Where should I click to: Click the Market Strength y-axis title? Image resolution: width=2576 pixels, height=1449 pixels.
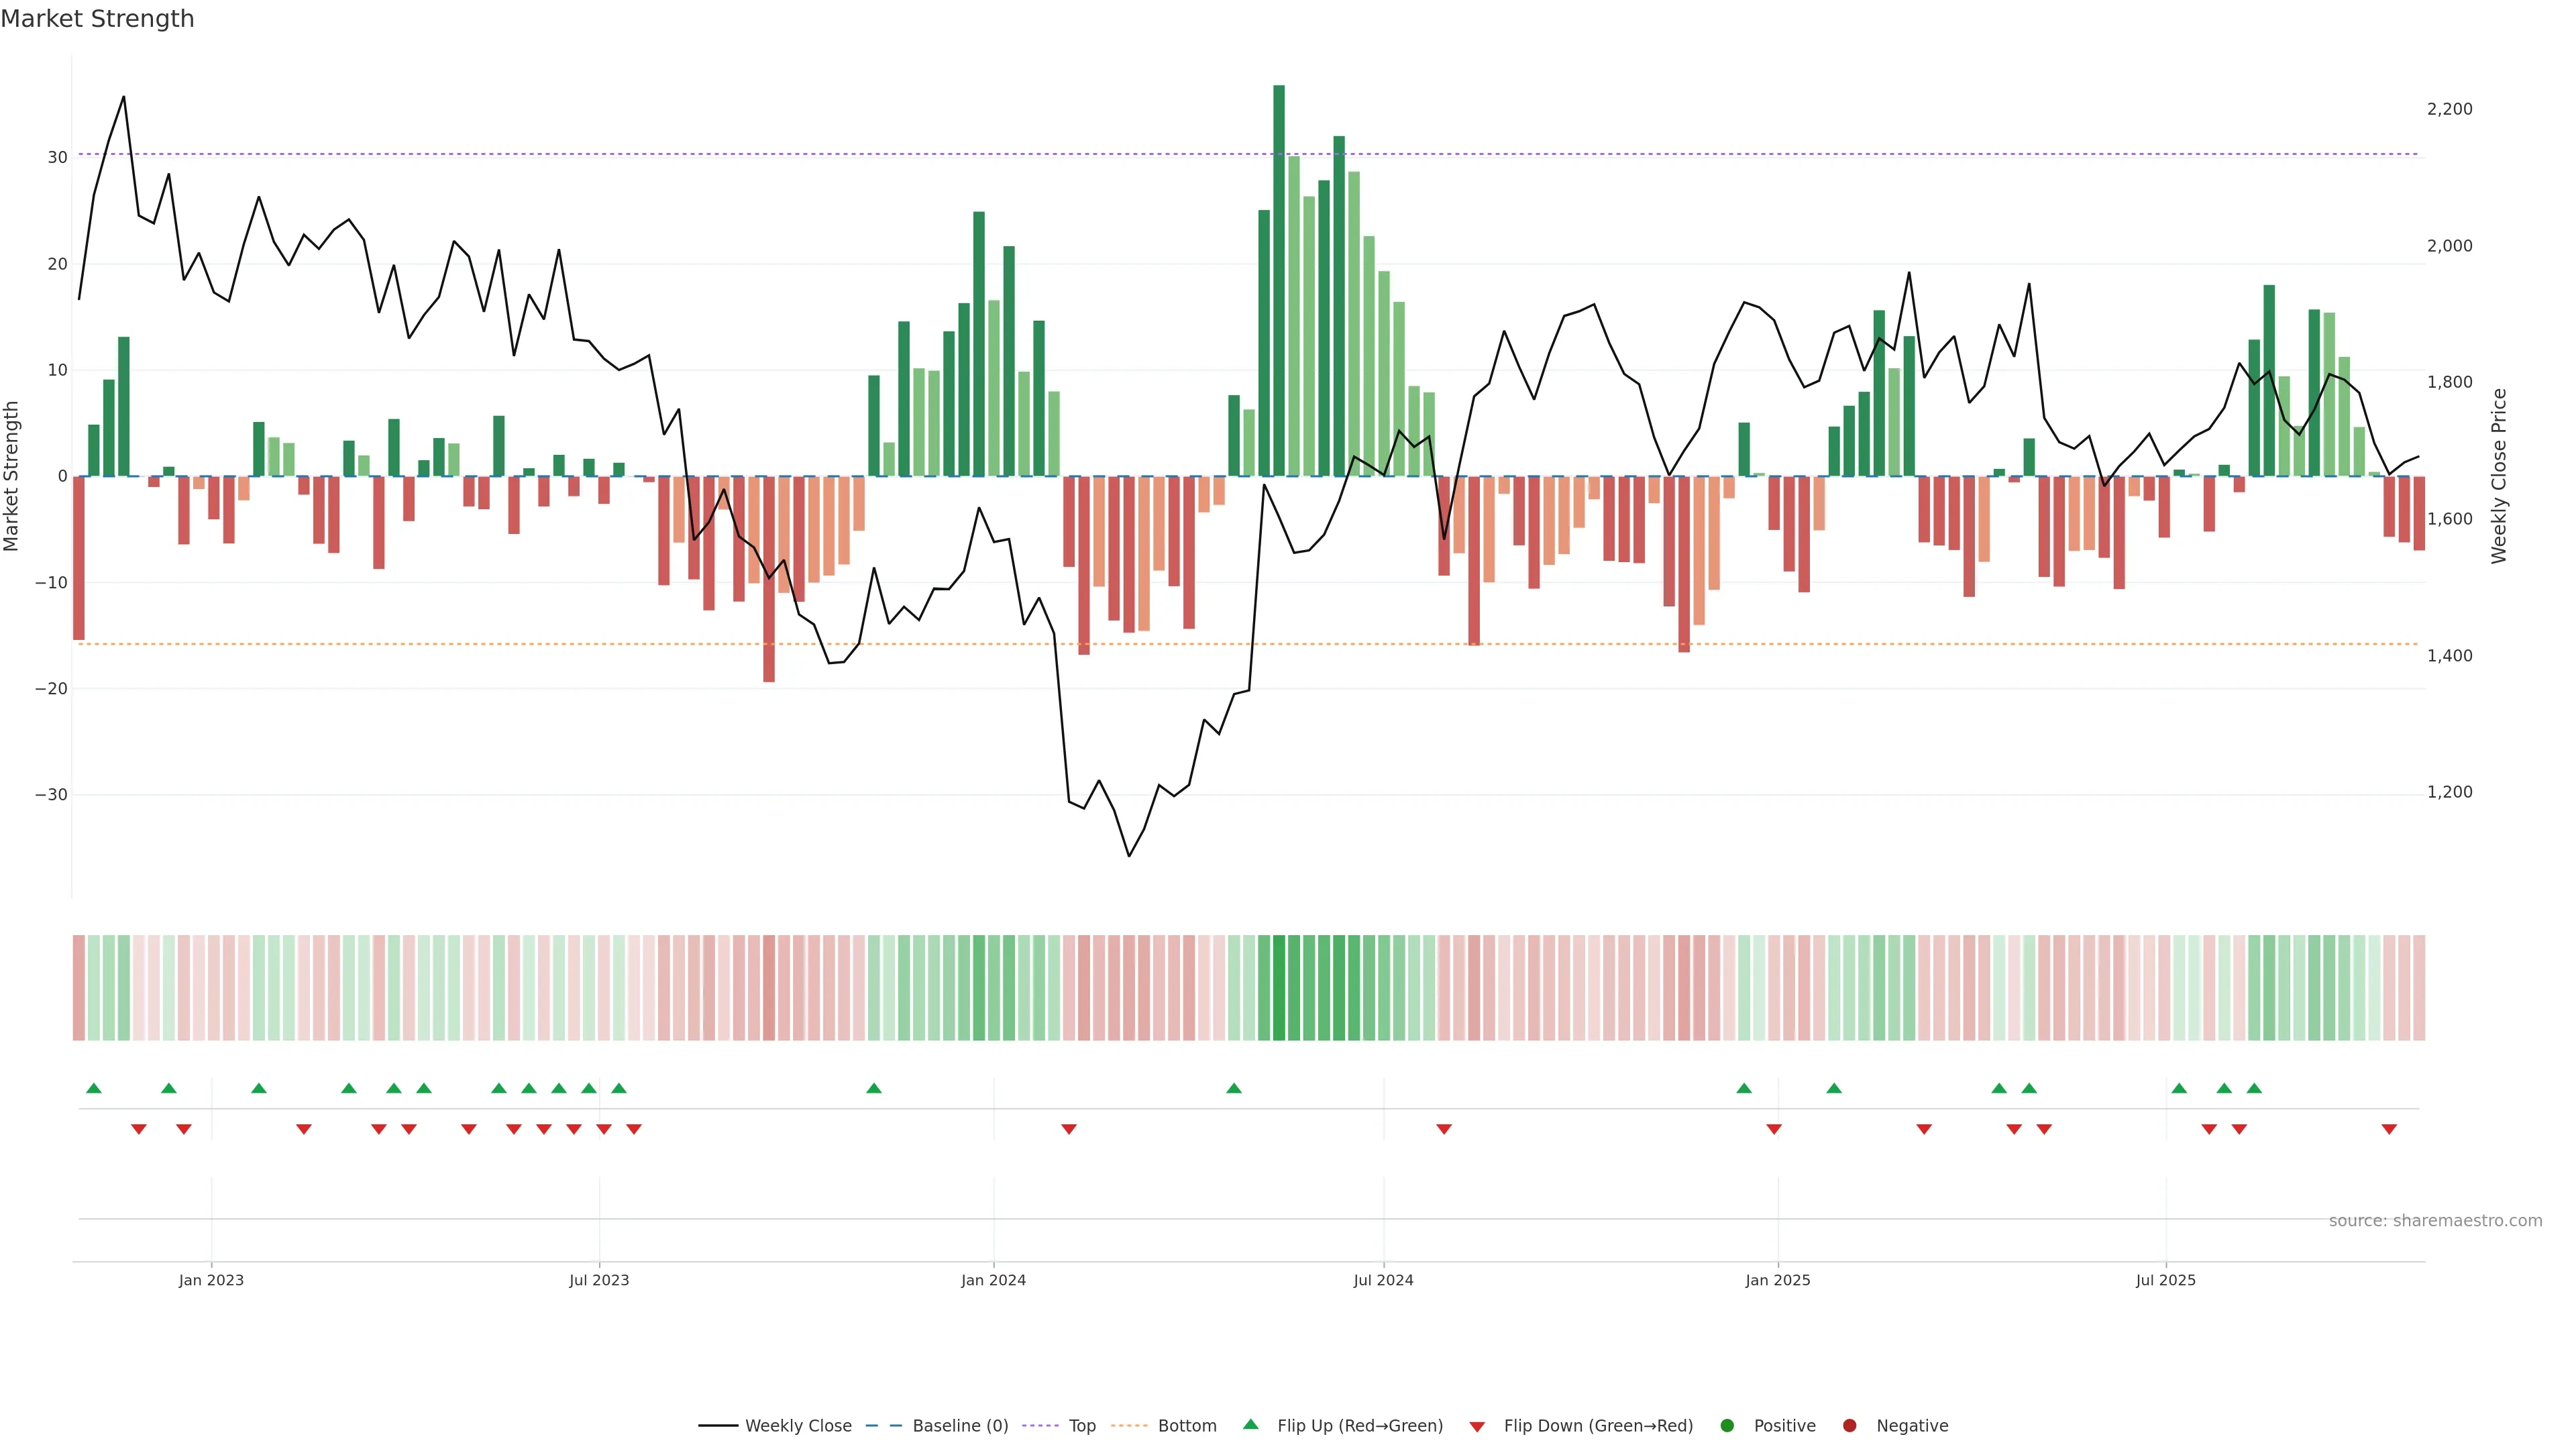pos(12,476)
